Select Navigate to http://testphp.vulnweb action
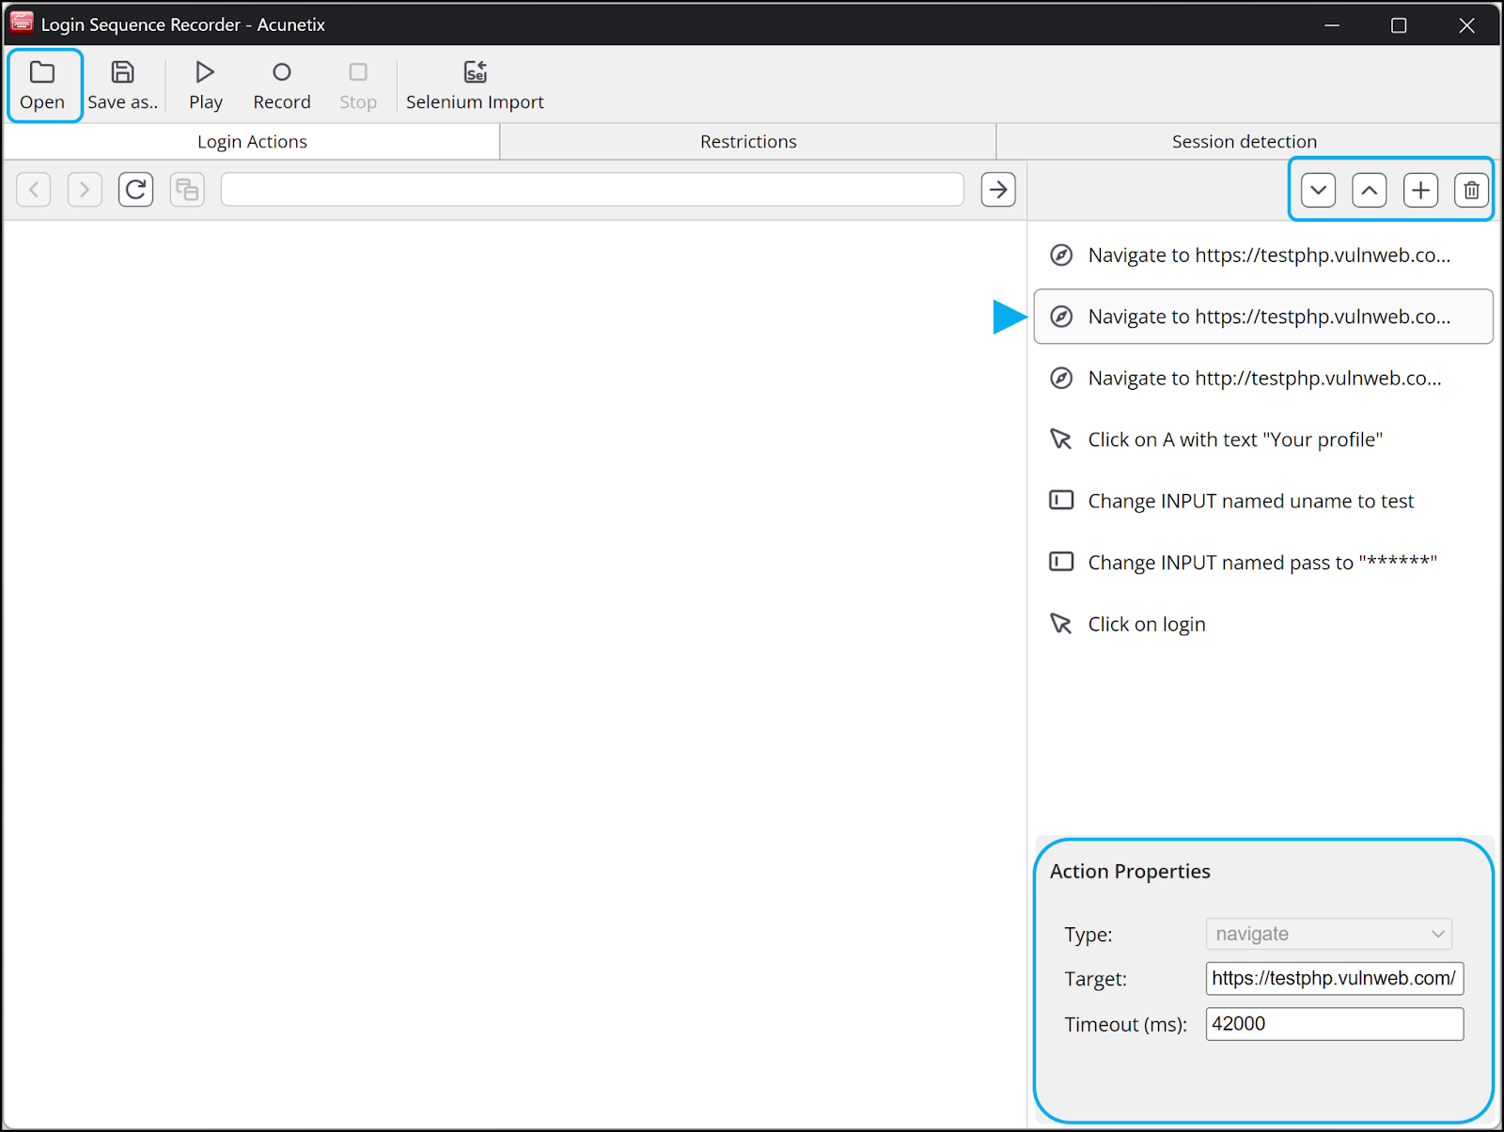Image resolution: width=1504 pixels, height=1132 pixels. (1263, 379)
